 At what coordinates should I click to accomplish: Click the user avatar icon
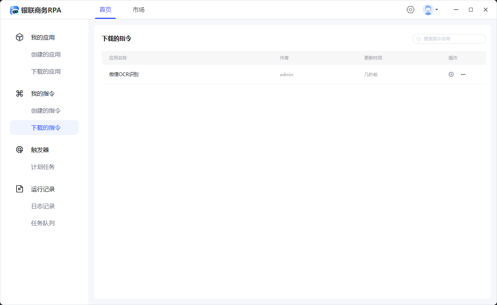428,10
